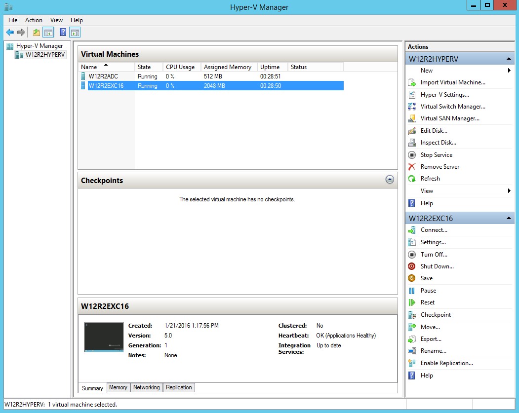Switch to the Memory tab

tap(118, 387)
